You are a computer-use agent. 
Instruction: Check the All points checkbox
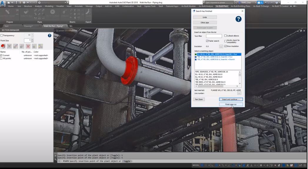coord(1,58)
